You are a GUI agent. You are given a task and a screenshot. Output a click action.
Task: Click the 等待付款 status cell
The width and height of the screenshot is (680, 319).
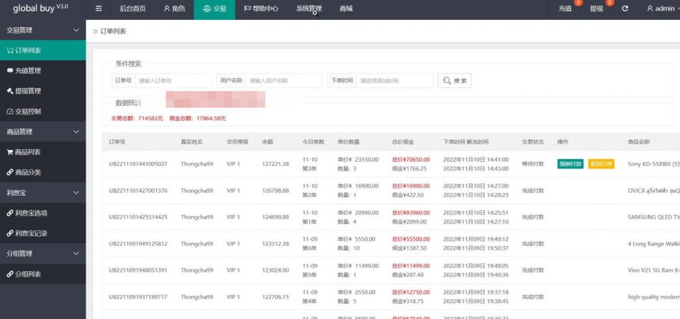click(x=533, y=164)
